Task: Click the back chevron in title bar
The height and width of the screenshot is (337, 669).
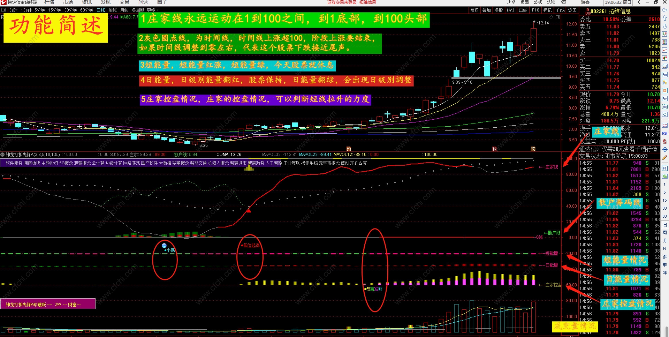Action: coord(639,2)
